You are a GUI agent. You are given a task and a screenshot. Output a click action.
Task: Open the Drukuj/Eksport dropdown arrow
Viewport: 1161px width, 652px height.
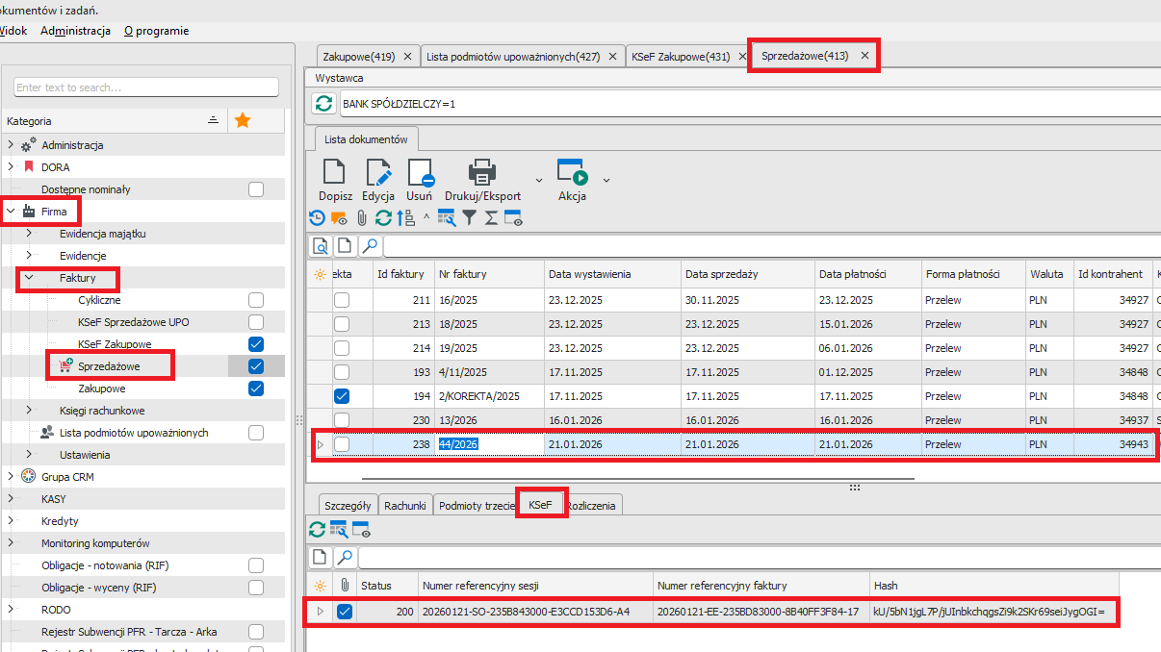pyautogui.click(x=538, y=180)
